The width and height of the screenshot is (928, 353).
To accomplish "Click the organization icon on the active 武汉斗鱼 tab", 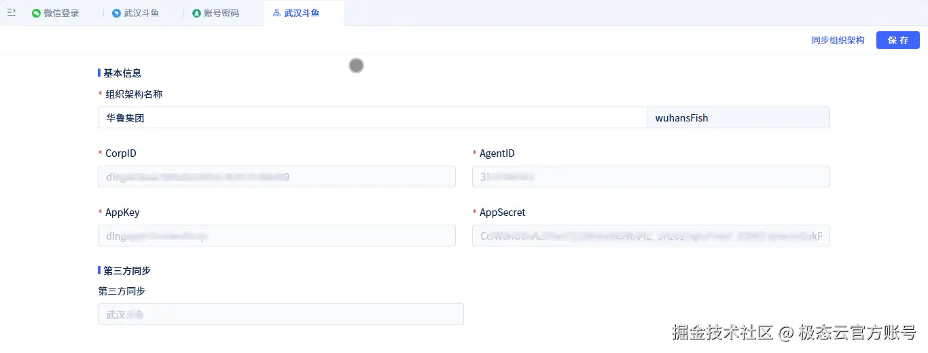I will pyautogui.click(x=276, y=13).
